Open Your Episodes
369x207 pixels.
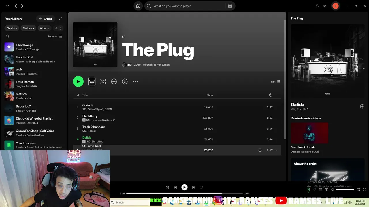[34, 145]
